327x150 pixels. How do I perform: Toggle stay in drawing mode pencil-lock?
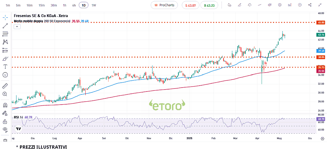click(x=5, y=113)
